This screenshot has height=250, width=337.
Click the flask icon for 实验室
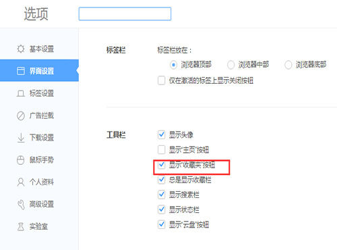point(21,226)
